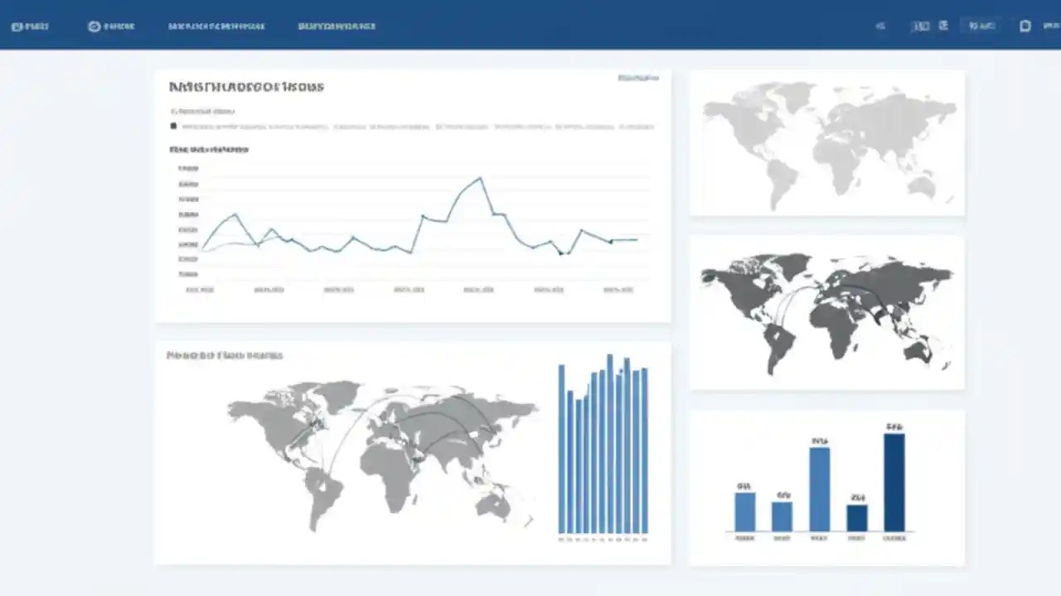
Task: Open the user profile icon in the top bar
Action: pos(1048,26)
